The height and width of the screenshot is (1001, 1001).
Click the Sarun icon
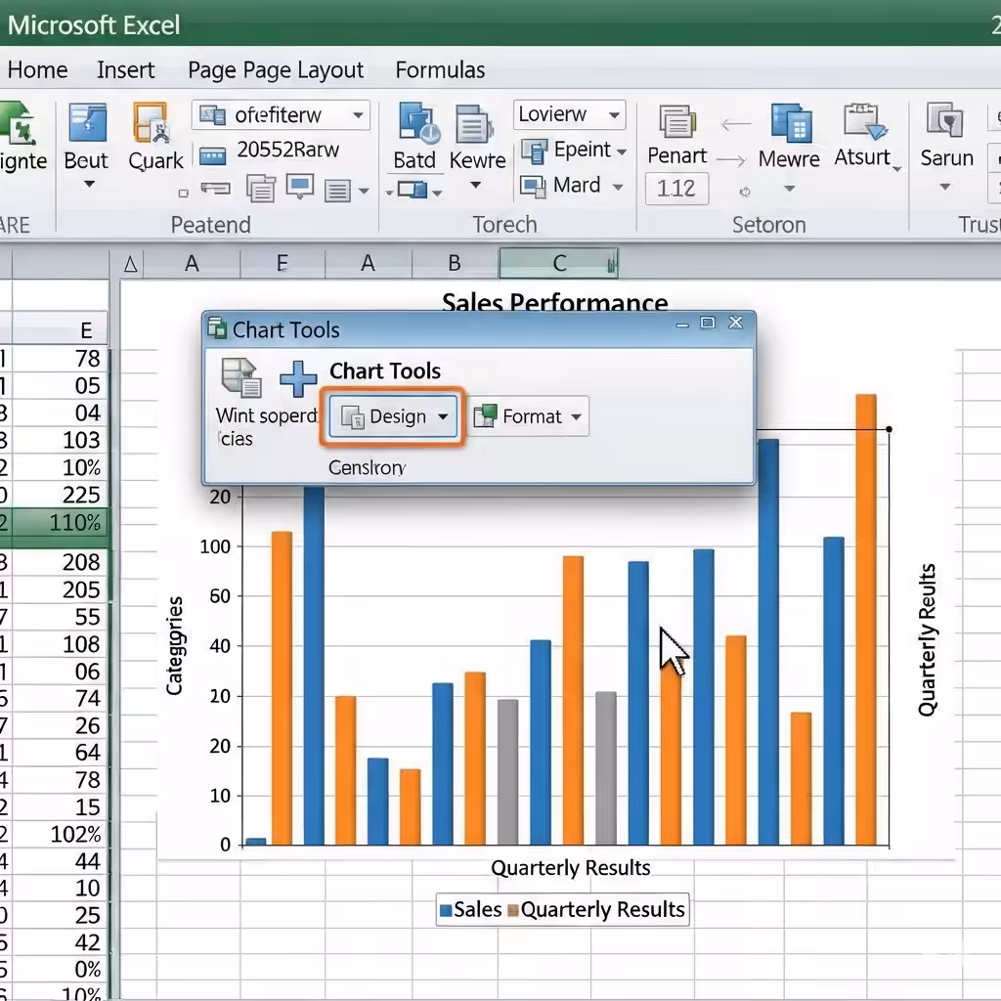pyautogui.click(x=944, y=120)
